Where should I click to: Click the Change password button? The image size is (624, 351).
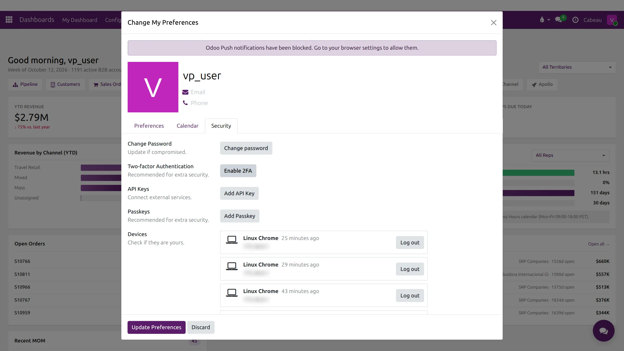pos(246,148)
